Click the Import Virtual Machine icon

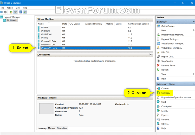[158, 35]
